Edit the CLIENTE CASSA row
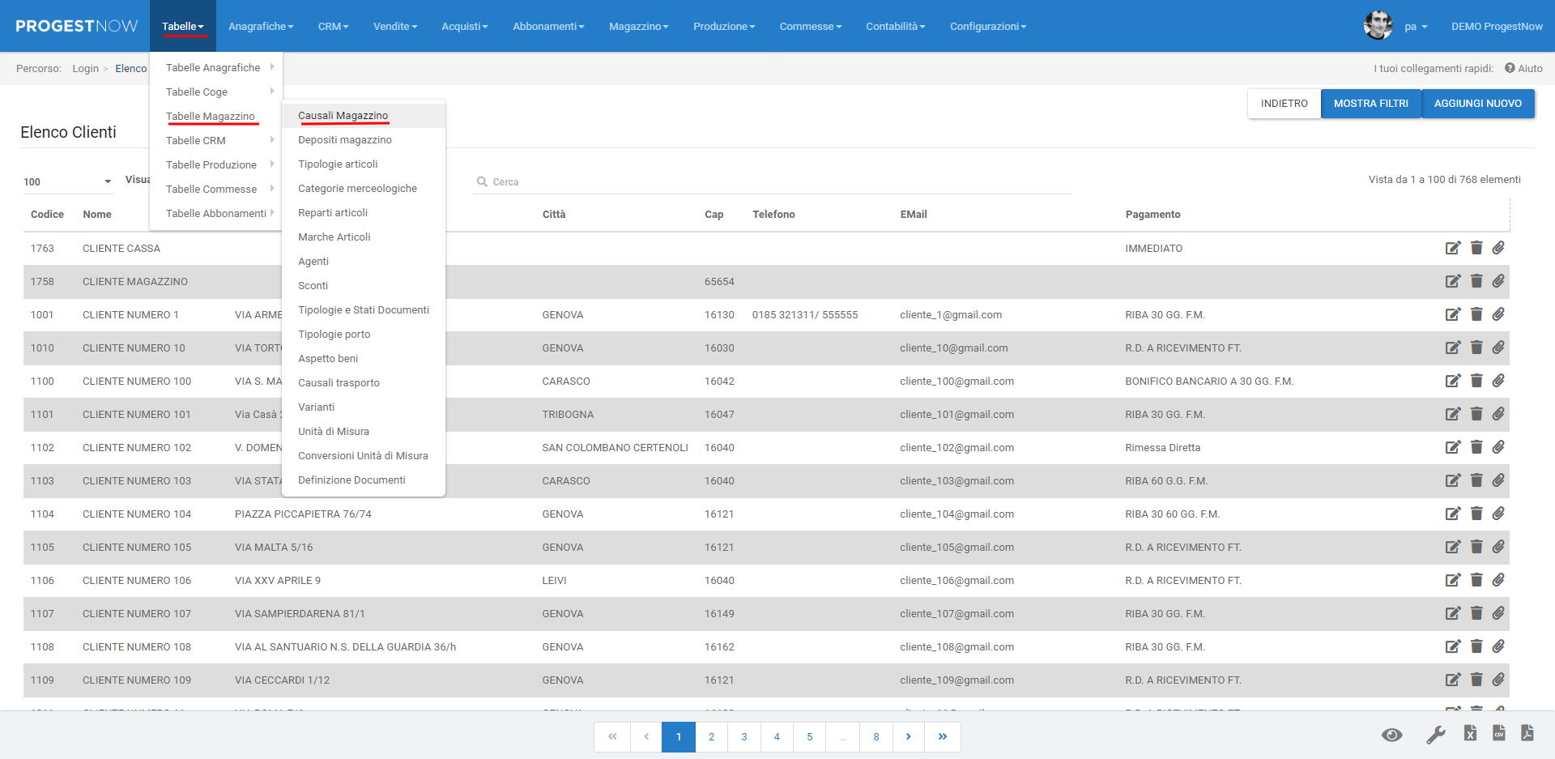The image size is (1555, 759). 1453,248
